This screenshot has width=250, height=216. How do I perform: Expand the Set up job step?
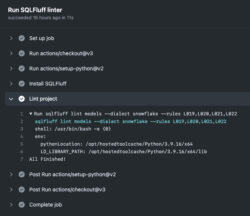11,38
